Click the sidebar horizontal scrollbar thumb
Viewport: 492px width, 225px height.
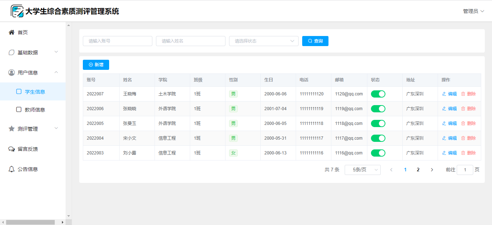click(x=30, y=222)
